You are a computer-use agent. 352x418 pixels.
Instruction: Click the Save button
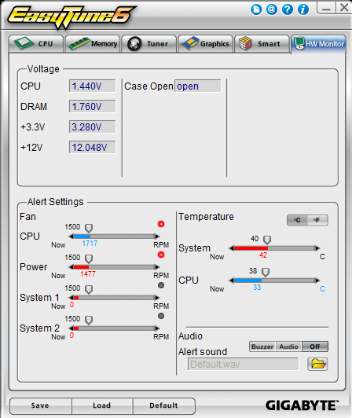[x=40, y=405]
